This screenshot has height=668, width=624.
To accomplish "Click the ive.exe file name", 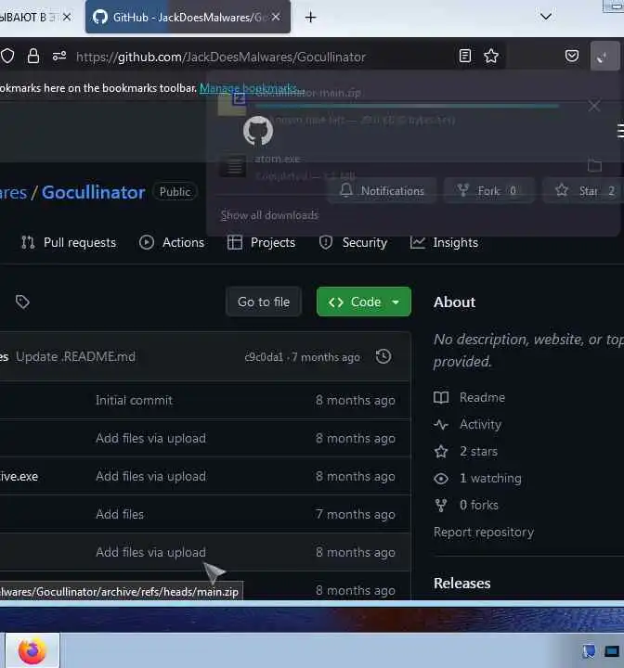I will click(19, 476).
